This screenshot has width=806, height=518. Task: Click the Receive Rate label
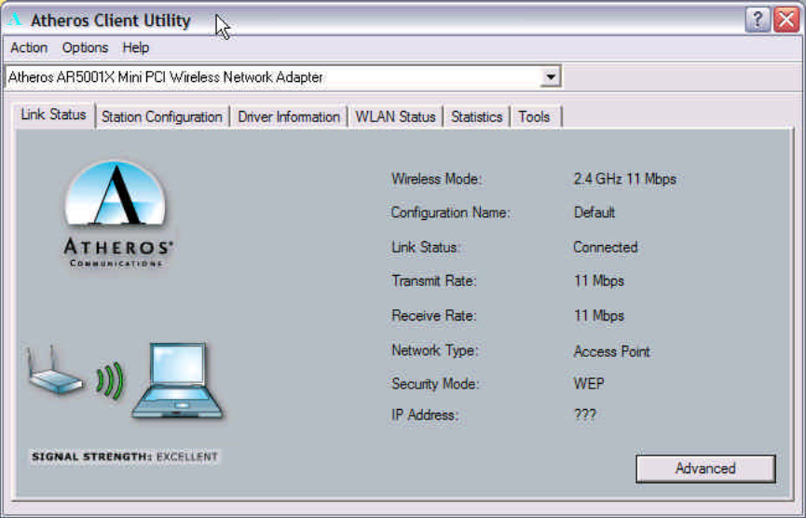point(434,316)
